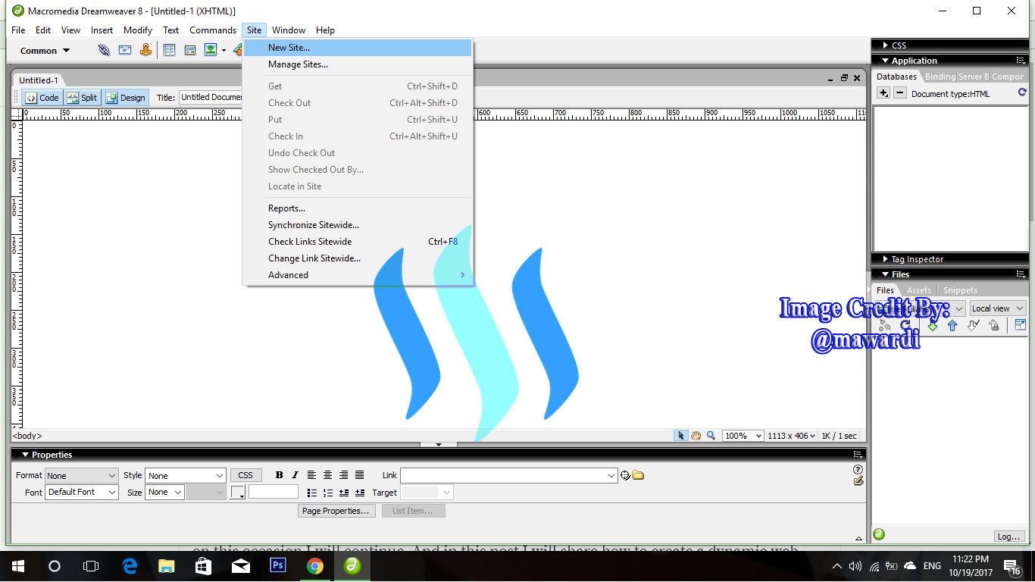Open Photoshop from the taskbar
The image size is (1035, 582).
point(278,566)
